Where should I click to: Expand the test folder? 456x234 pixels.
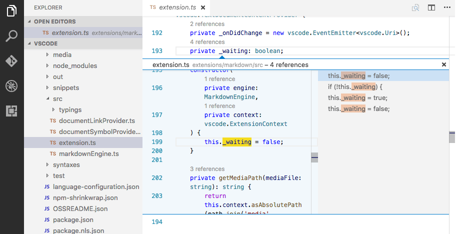click(47, 176)
